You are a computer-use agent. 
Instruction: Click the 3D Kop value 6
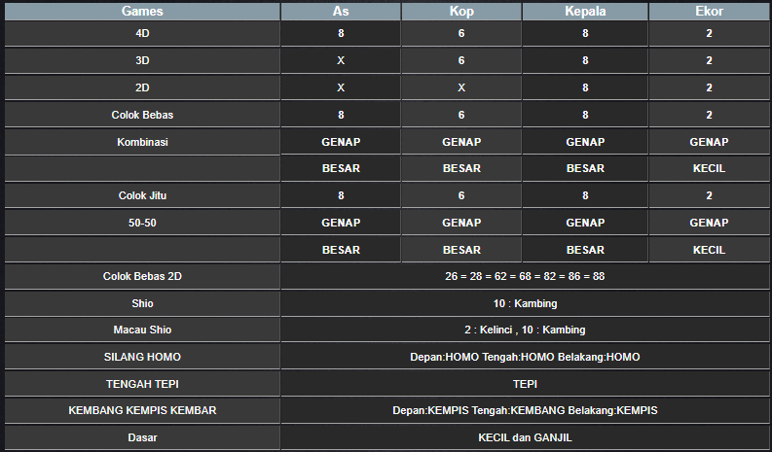(x=461, y=60)
